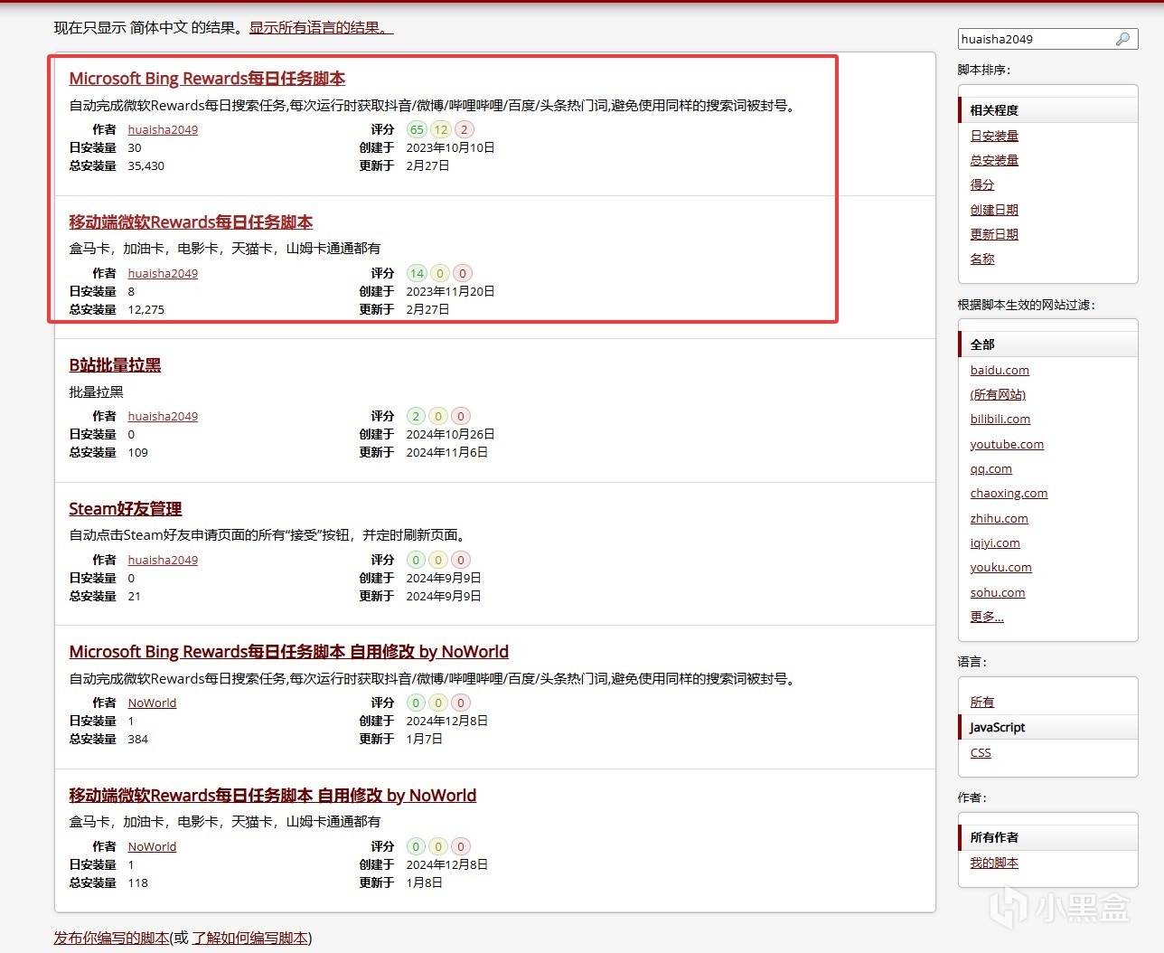Image resolution: width=1164 pixels, height=953 pixels.
Task: Filter scripts by sohu.com
Action: [x=998, y=592]
